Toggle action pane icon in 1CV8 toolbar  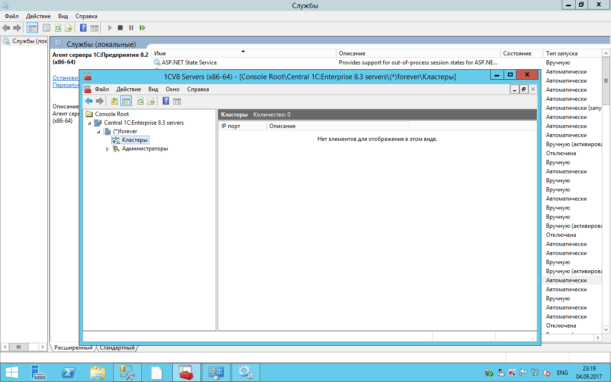pyautogui.click(x=177, y=101)
